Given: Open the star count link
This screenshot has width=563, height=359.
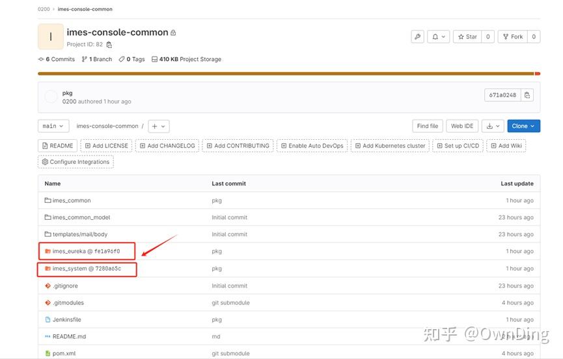Looking at the screenshot, I should (488, 36).
